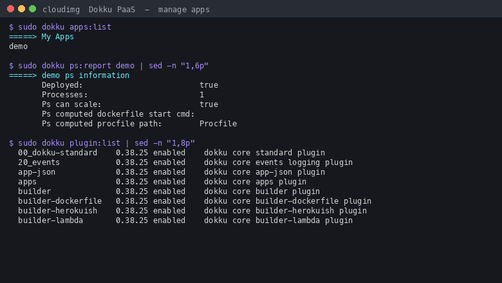Click the plugin name 'builder-lambda' in the first column
The height and width of the screenshot is (283, 502).
[51, 220]
